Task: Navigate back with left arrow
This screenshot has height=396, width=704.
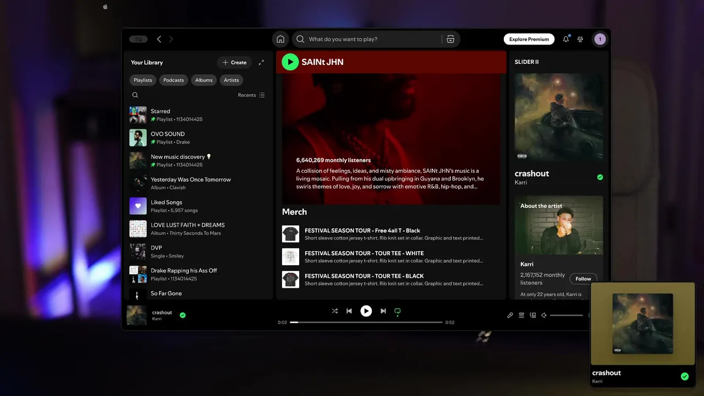Action: pyautogui.click(x=159, y=39)
